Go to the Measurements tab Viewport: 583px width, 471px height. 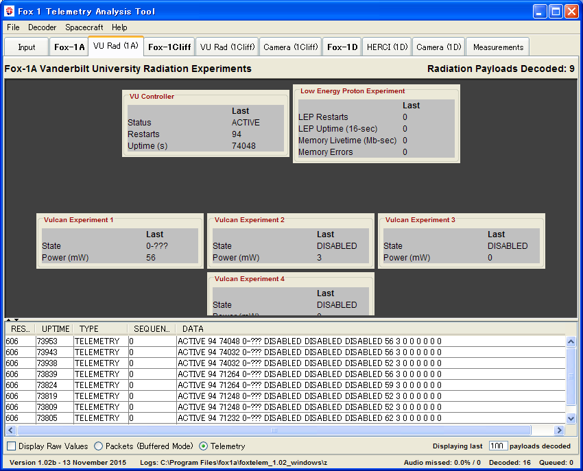click(498, 47)
